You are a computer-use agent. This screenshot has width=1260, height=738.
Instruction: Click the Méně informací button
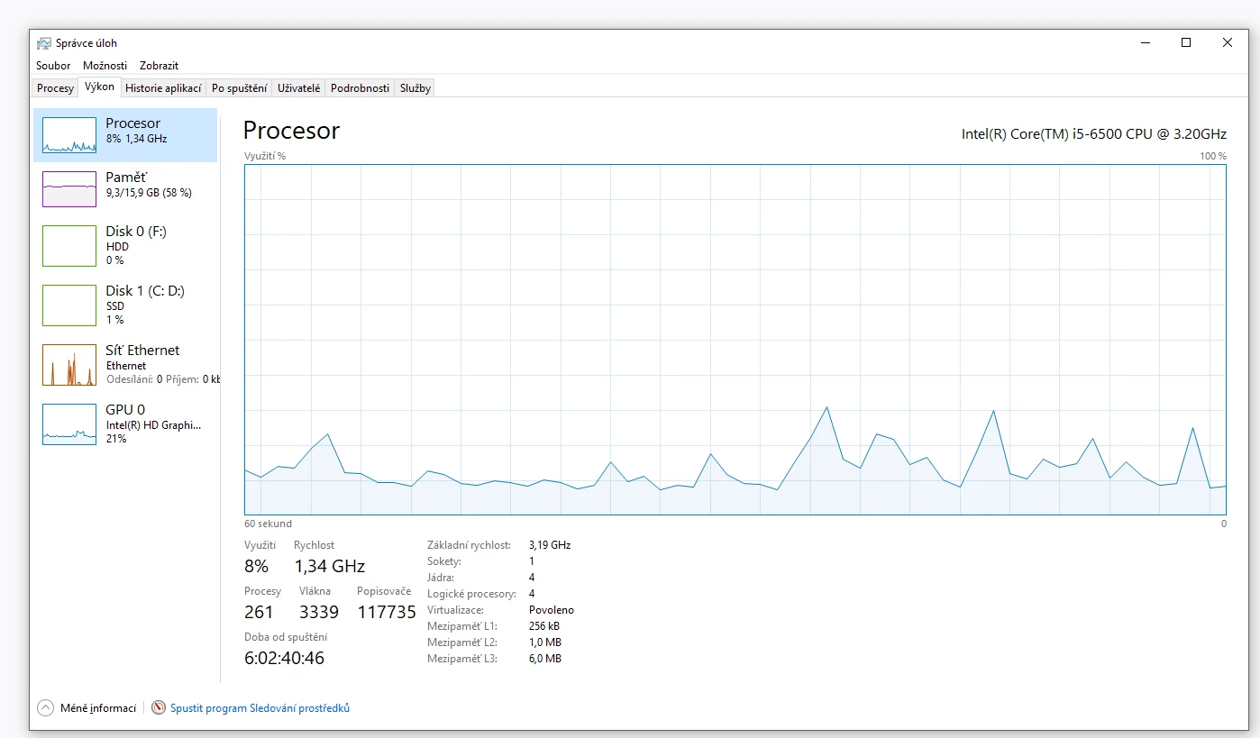(x=87, y=708)
